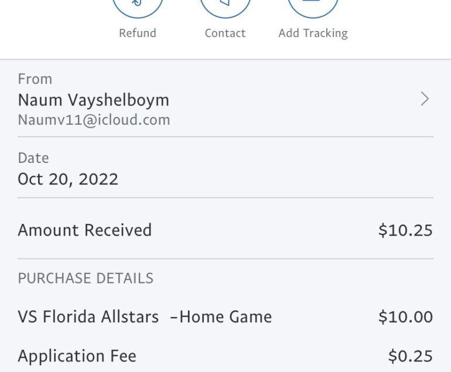Tap the $0.25 application fee amount

411,356
